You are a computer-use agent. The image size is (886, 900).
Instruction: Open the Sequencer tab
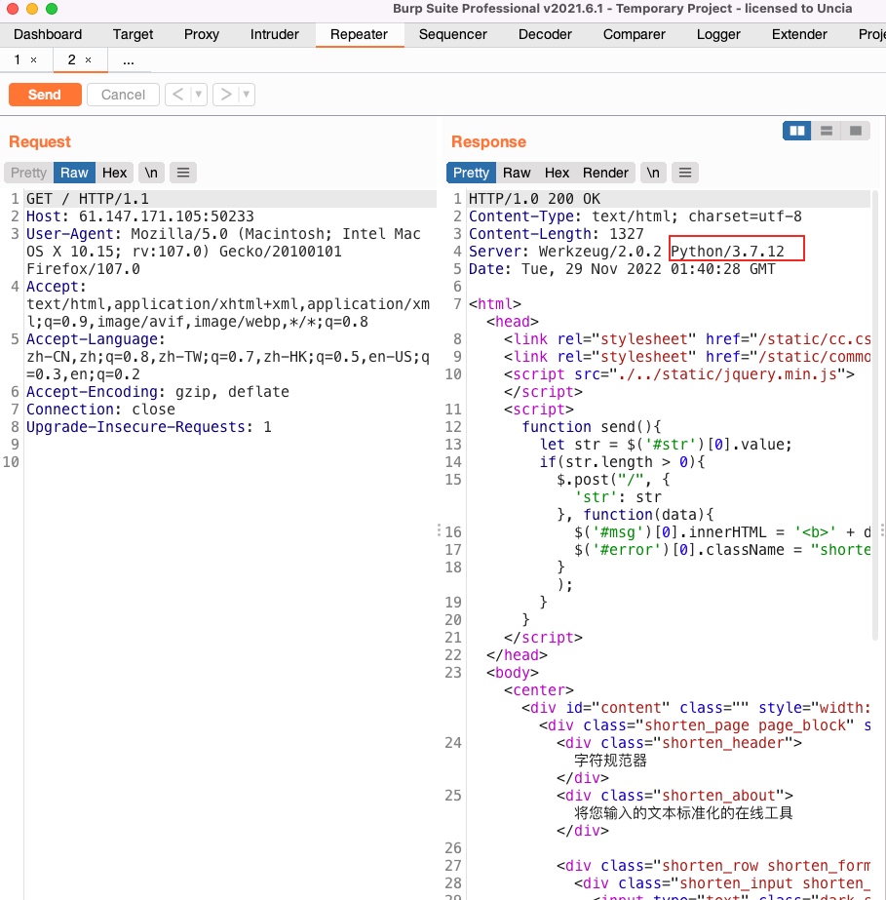[453, 34]
